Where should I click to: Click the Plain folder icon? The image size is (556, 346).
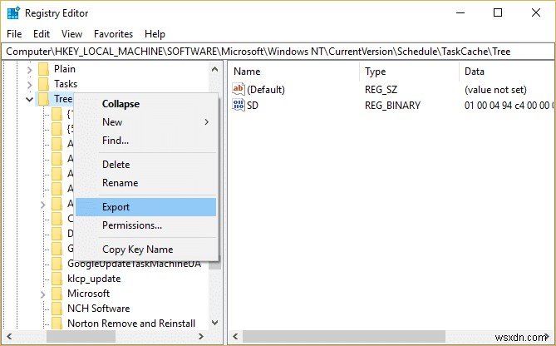click(43, 69)
